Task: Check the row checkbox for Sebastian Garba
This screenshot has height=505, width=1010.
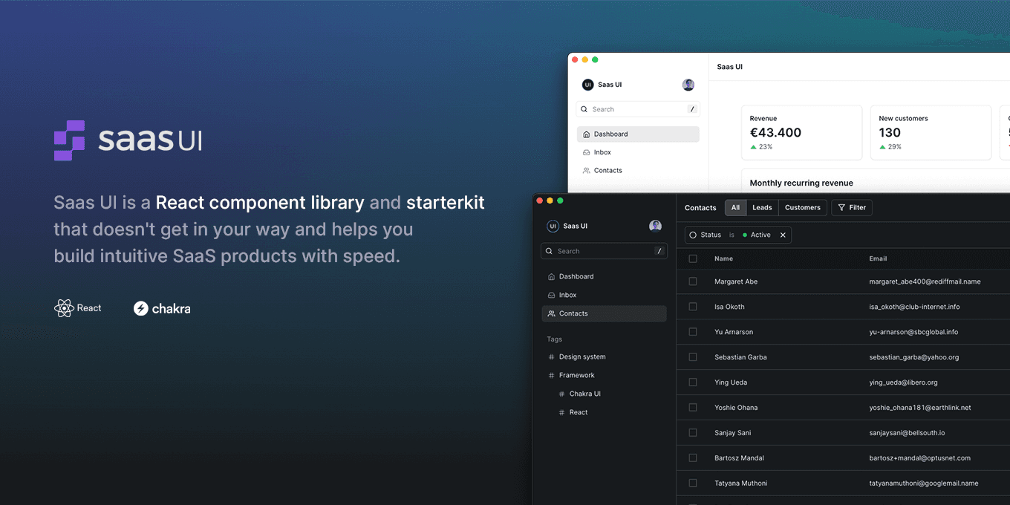Action: (x=693, y=356)
